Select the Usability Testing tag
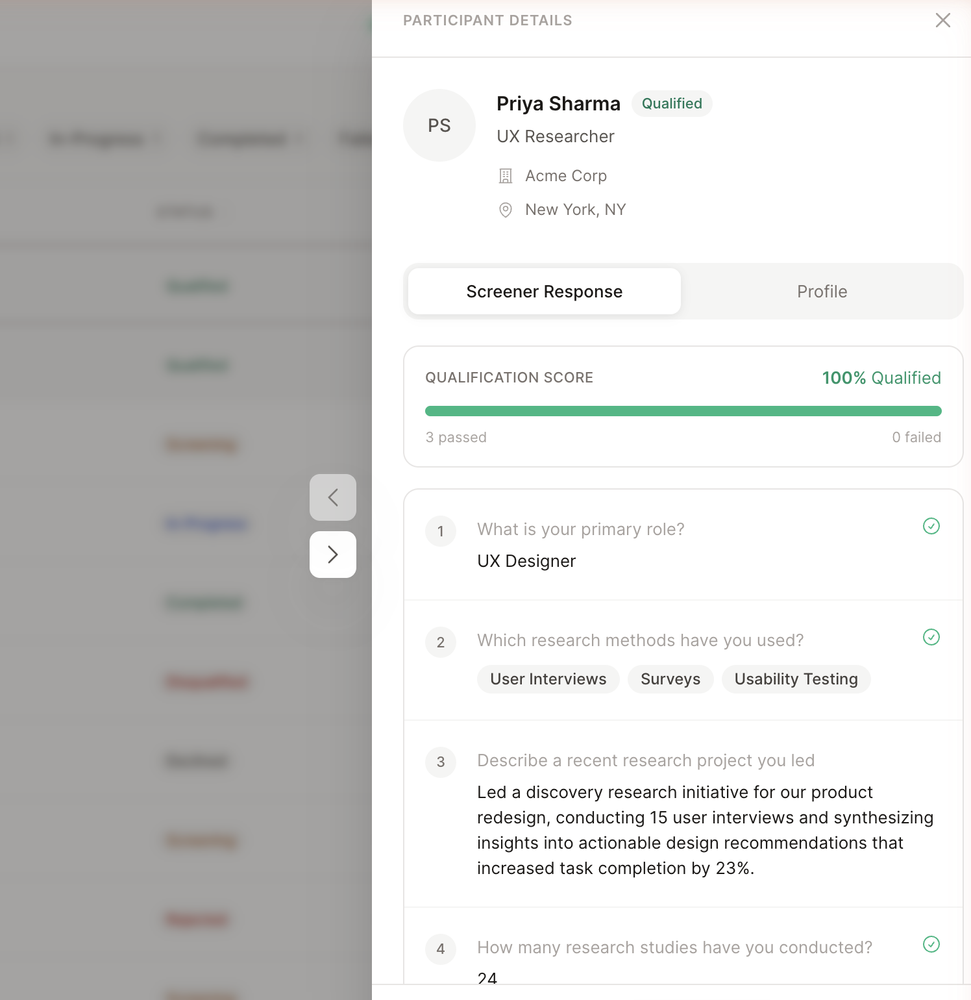 click(x=796, y=679)
